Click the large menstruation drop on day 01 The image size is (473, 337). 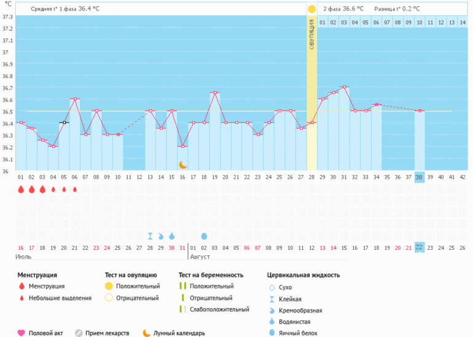click(21, 190)
